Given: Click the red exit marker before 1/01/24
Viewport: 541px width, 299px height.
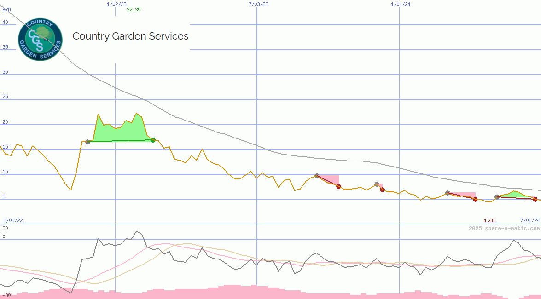Looking at the screenshot, I should (382, 190).
